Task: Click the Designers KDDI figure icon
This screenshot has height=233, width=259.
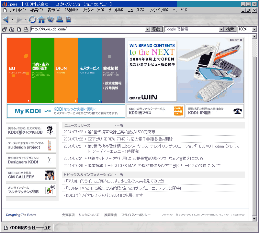Action: click(50, 160)
